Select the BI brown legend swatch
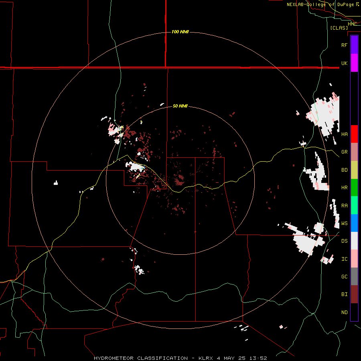Image resolution: width=361 pixels, height=361 pixels. point(354,294)
